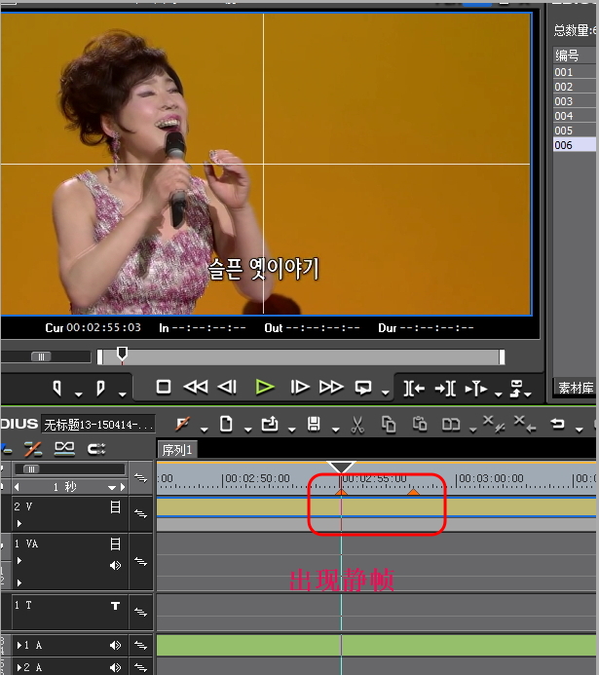Mute audio speaker on track 1 VA
The width and height of the screenshot is (599, 675).
click(115, 565)
